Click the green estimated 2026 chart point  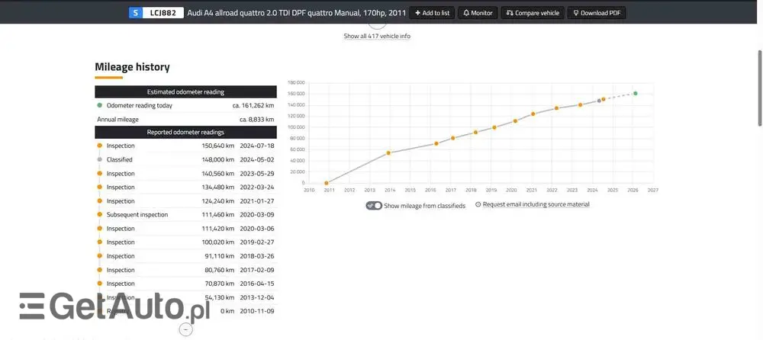click(636, 94)
